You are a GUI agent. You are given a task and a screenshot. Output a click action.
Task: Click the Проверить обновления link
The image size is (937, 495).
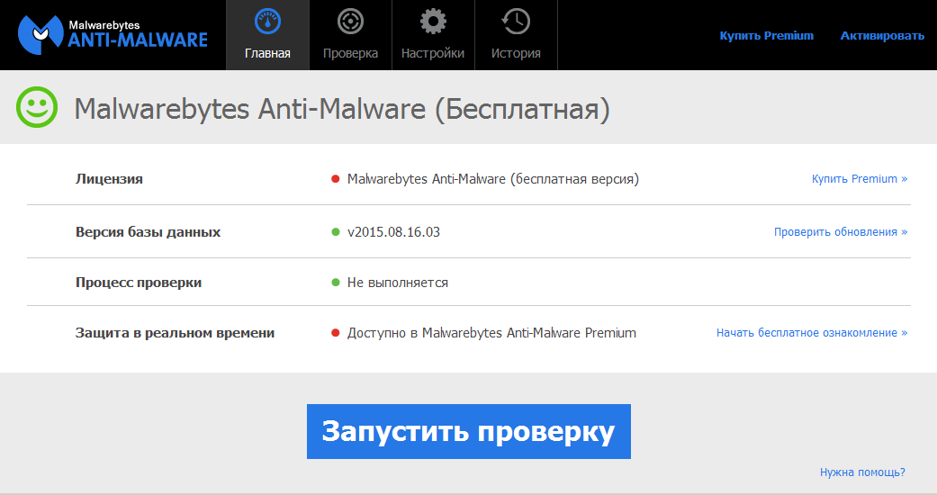841,232
